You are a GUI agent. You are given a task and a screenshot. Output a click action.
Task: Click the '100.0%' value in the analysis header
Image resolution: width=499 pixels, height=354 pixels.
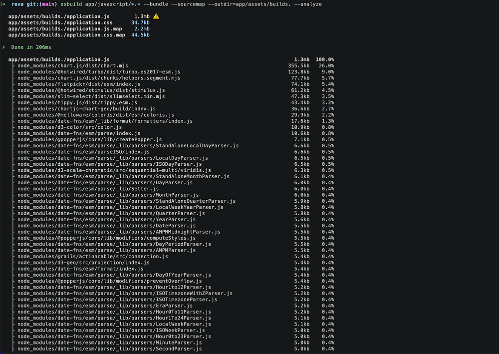[325, 59]
